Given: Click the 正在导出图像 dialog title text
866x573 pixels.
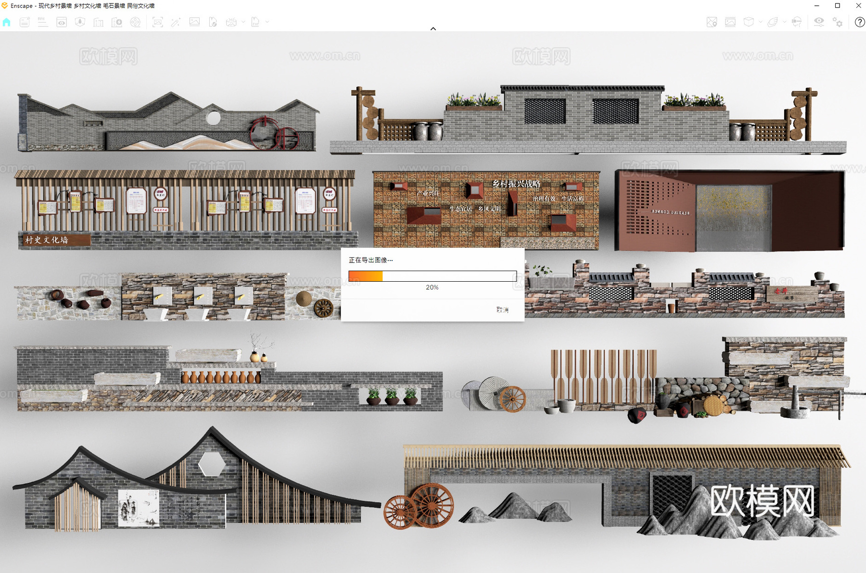Looking at the screenshot, I should [370, 260].
